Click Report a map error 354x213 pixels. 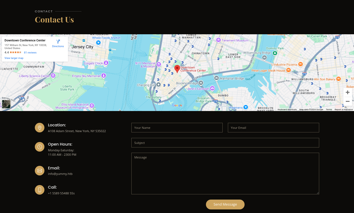pyautogui.click(x=344, y=109)
